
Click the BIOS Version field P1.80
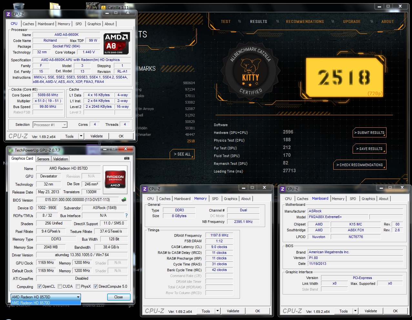[x=355, y=258]
